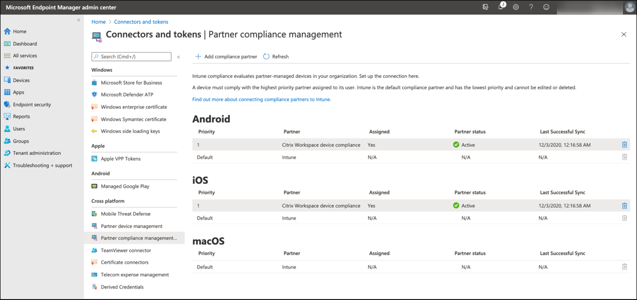This screenshot has height=300, width=637.
Task: Click the Refresh icon button
Action: tap(266, 57)
